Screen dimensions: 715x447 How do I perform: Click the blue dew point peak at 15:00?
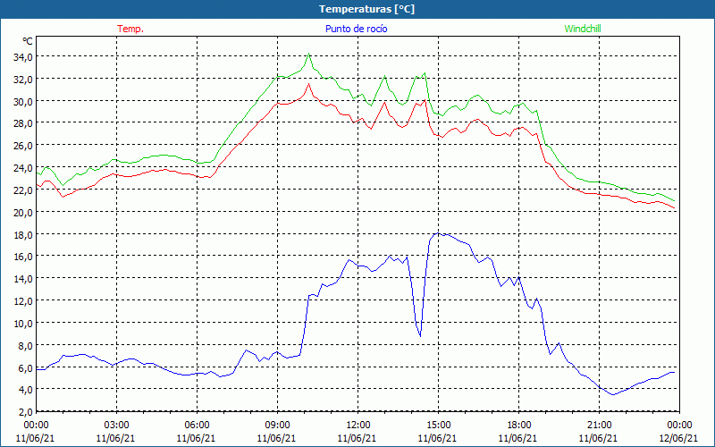438,233
